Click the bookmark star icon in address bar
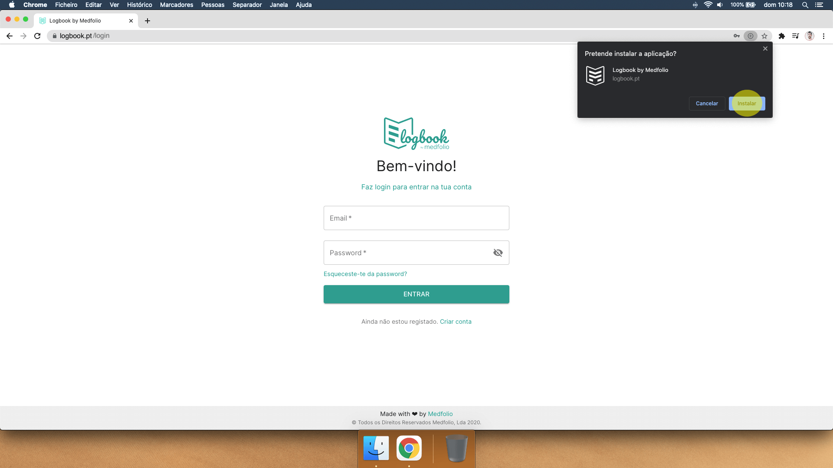The width and height of the screenshot is (833, 468). pyautogui.click(x=765, y=36)
